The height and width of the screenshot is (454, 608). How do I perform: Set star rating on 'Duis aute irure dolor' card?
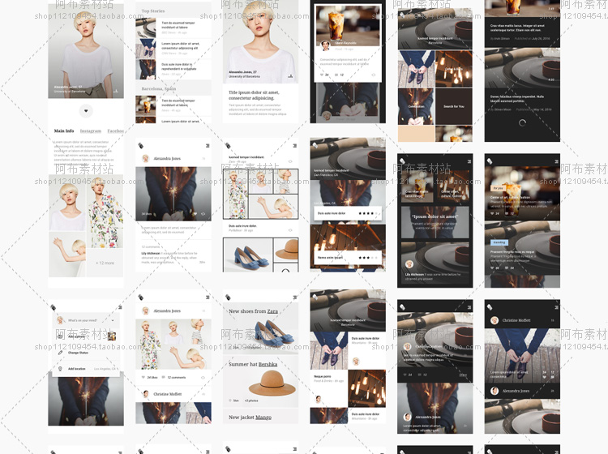[x=368, y=213]
